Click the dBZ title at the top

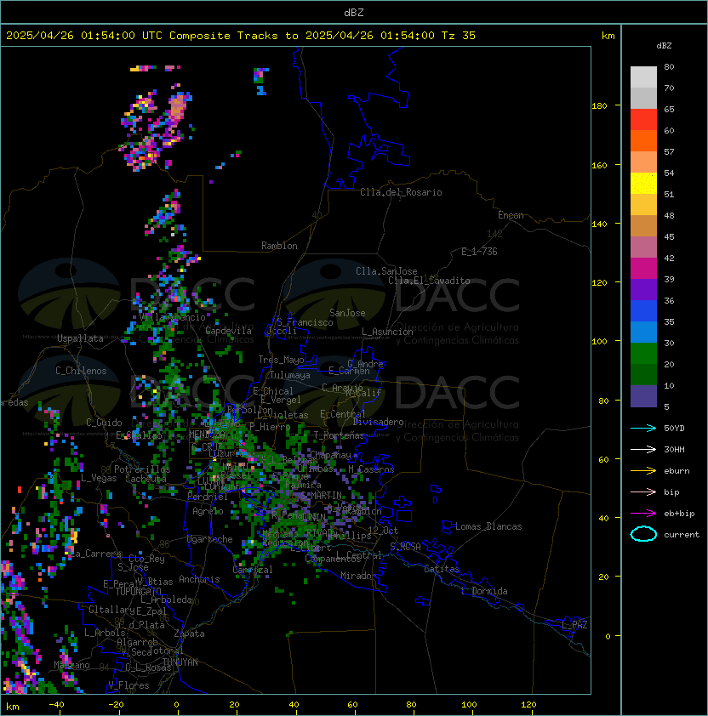[x=354, y=12]
